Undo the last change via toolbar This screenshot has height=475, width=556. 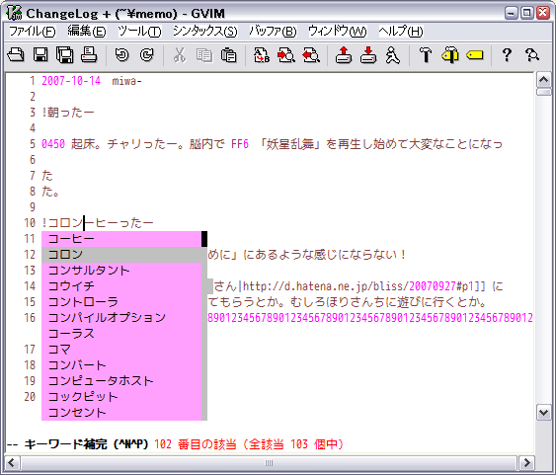[x=122, y=55]
